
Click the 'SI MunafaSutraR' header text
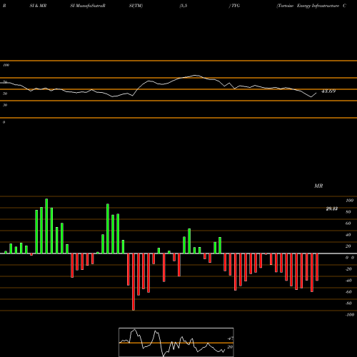[x=88, y=6]
